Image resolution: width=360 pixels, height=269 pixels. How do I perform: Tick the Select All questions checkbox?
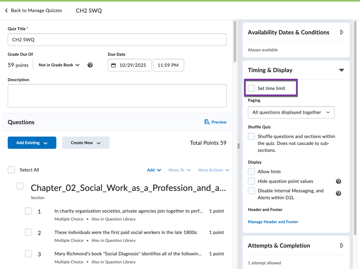coord(11,170)
